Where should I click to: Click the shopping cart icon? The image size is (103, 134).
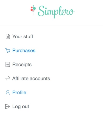click(8, 50)
